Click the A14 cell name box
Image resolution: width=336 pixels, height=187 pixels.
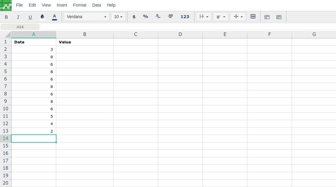pos(20,27)
